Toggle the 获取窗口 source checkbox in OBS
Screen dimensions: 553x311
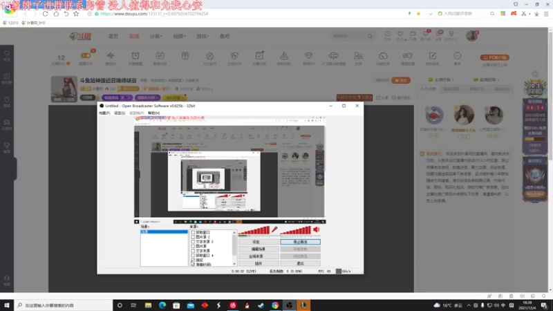point(193,232)
